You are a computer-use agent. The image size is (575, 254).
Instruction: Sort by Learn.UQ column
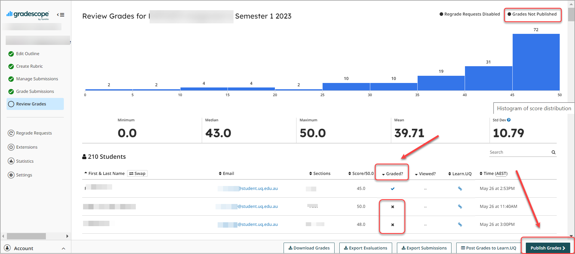coord(460,174)
